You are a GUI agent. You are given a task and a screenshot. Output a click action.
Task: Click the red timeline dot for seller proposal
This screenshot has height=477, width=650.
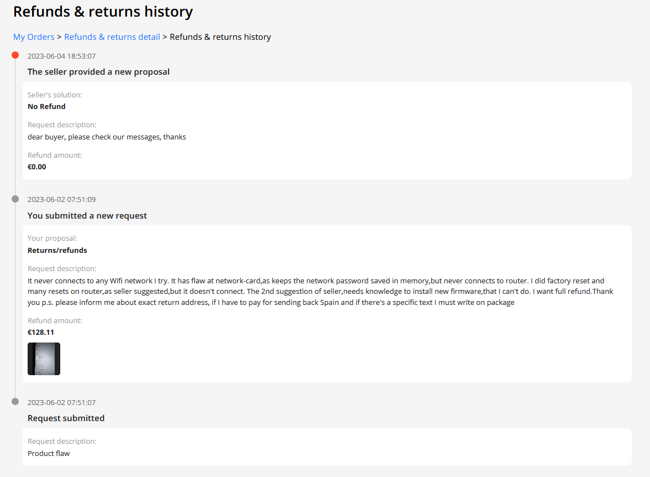coord(15,55)
